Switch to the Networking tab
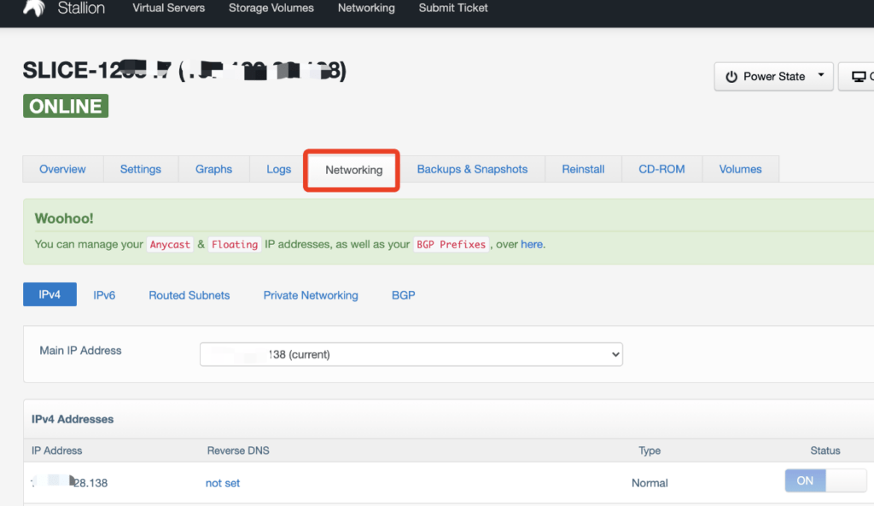The image size is (874, 506). (x=353, y=170)
